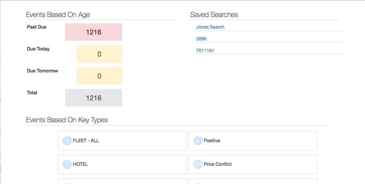This screenshot has height=184, width=365.
Task: Click the red Past Due 1216 count box
Action: tap(94, 32)
